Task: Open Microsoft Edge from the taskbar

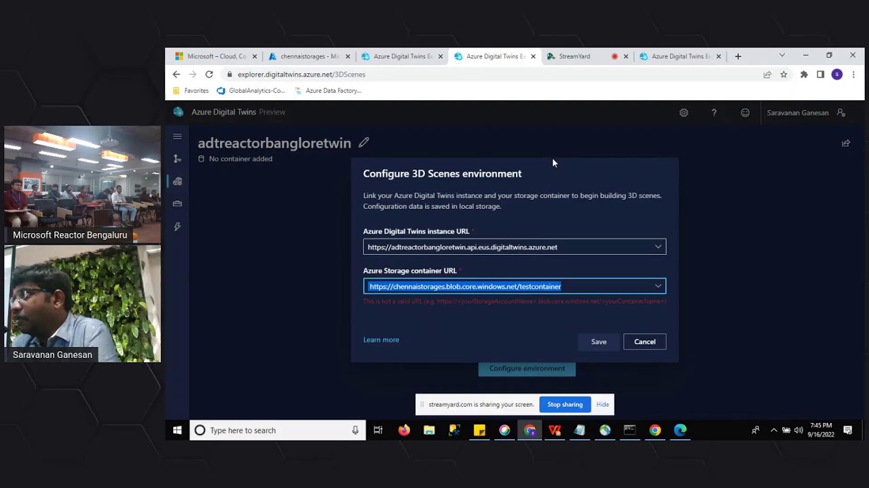Action: [680, 430]
